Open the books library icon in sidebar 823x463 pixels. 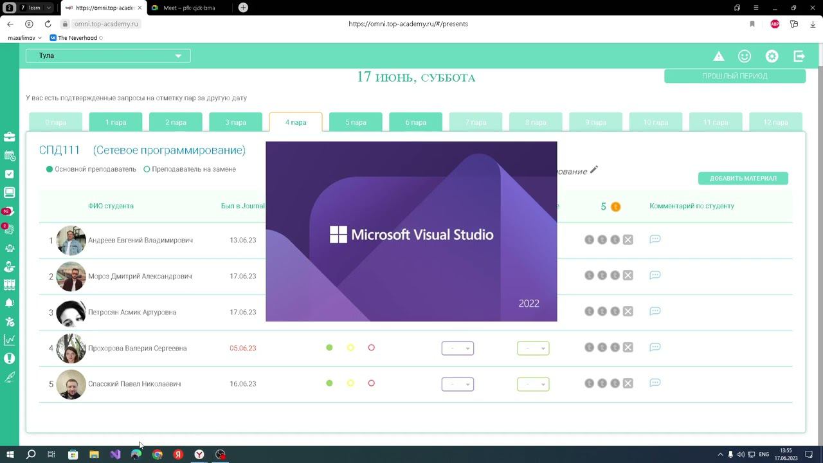pos(10,284)
